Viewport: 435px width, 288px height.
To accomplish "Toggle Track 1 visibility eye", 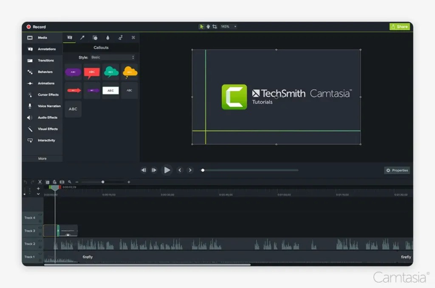I will (x=40, y=254).
